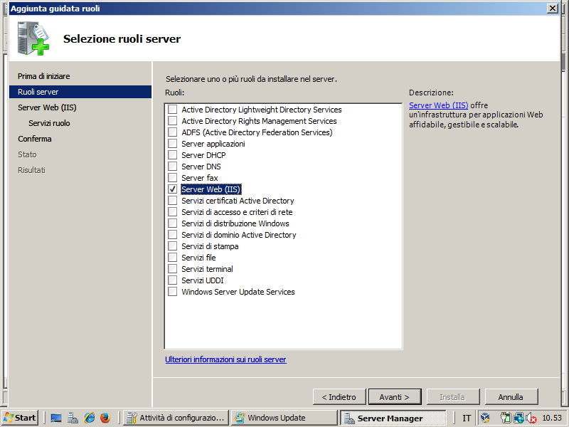Switch to Windows Update taskbar window

[284, 418]
